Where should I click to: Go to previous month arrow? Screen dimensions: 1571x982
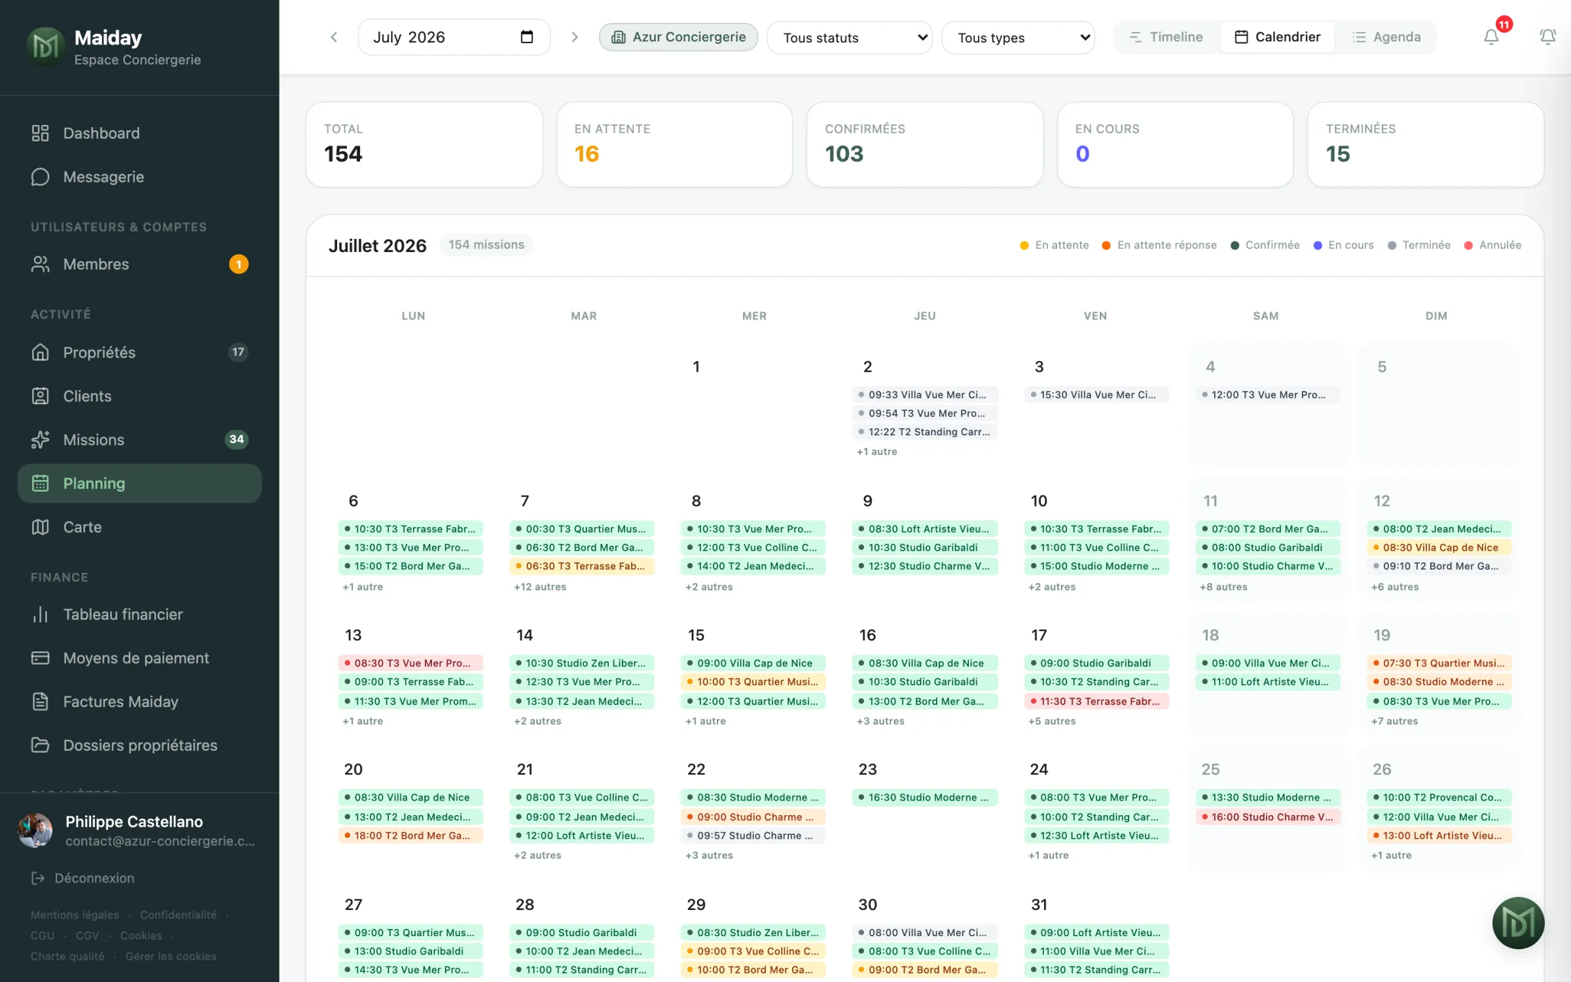point(334,37)
